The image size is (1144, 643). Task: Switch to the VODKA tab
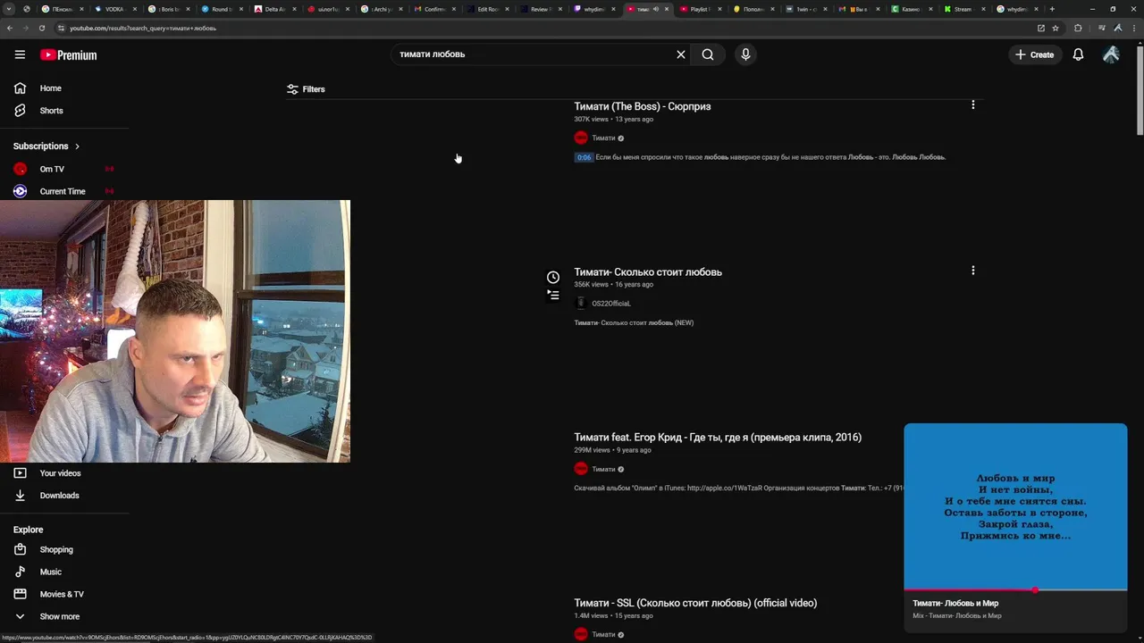pyautogui.click(x=116, y=9)
